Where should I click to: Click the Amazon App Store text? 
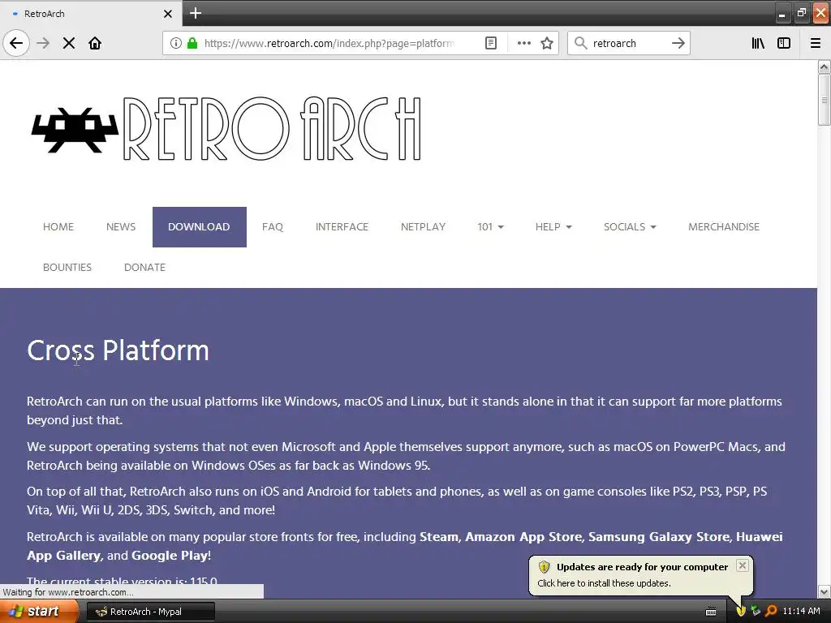523,537
